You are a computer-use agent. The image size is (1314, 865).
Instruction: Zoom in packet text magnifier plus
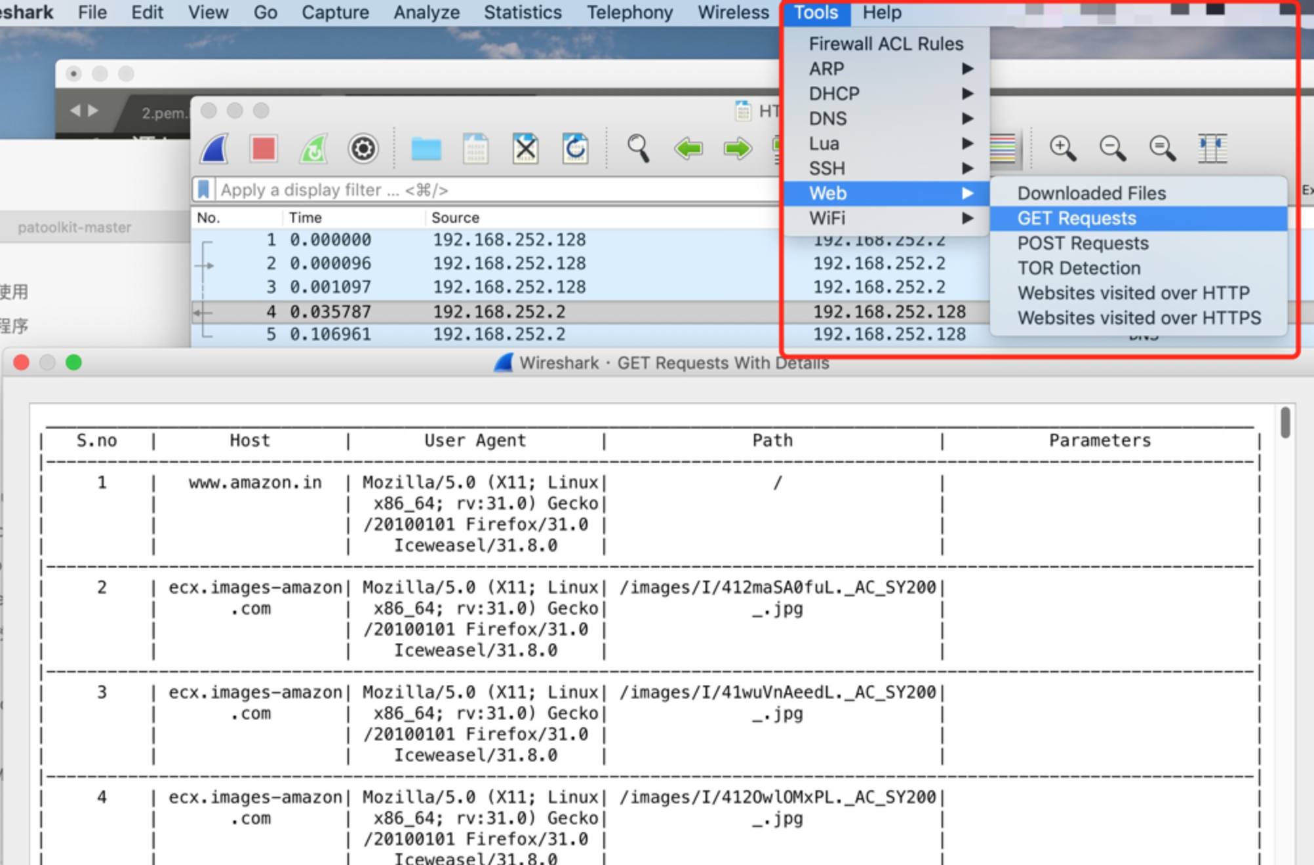pyautogui.click(x=1062, y=149)
